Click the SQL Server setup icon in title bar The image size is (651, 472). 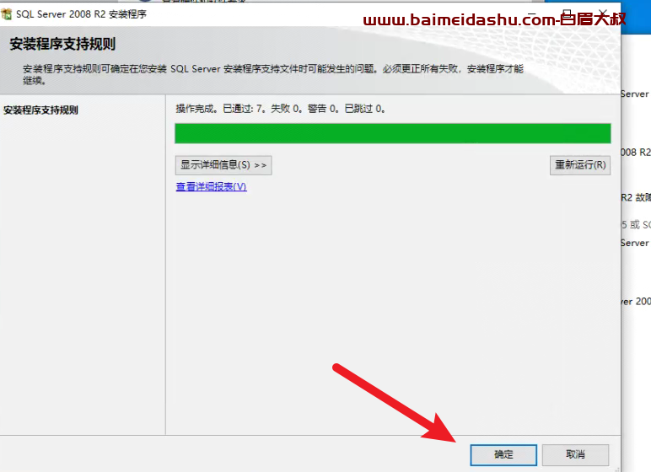click(x=6, y=14)
